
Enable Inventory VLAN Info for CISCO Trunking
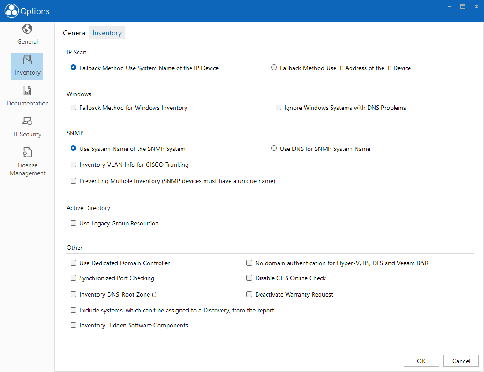73,164
